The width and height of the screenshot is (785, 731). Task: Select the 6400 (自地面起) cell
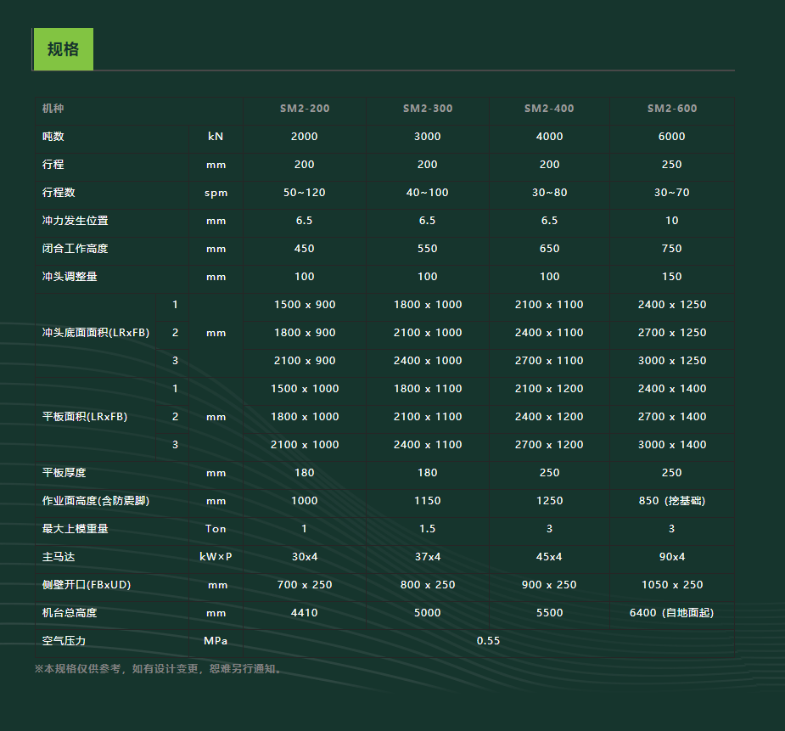pyautogui.click(x=672, y=613)
